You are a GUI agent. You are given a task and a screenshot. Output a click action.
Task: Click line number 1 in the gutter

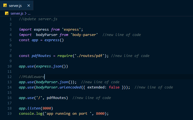point(11,19)
